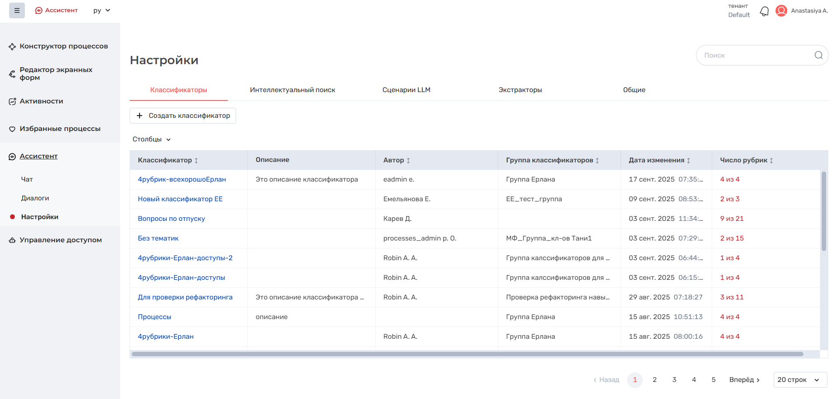Expand the Столбцы columns dropdown

(x=151, y=139)
